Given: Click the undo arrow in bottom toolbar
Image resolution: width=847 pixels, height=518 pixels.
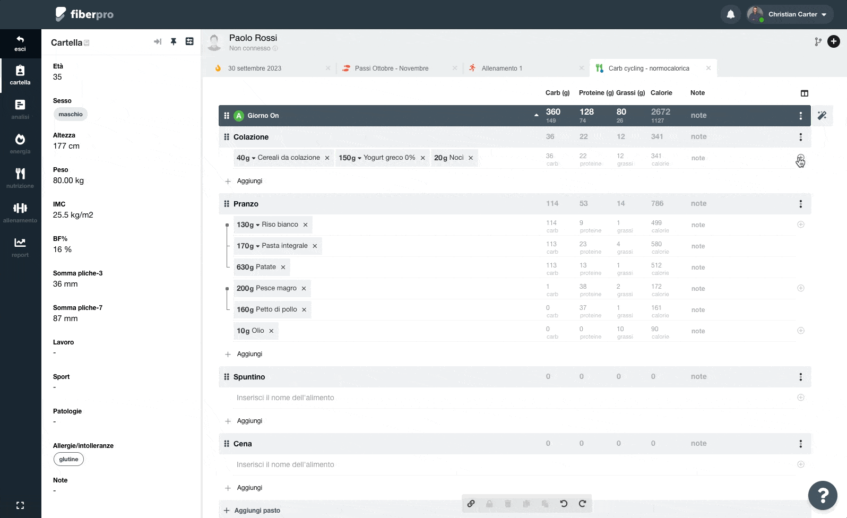Looking at the screenshot, I should click(x=564, y=503).
